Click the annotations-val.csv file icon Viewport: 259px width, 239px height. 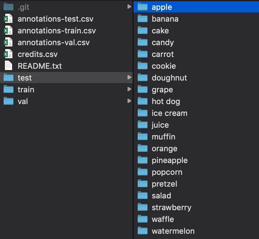pyautogui.click(x=8, y=42)
